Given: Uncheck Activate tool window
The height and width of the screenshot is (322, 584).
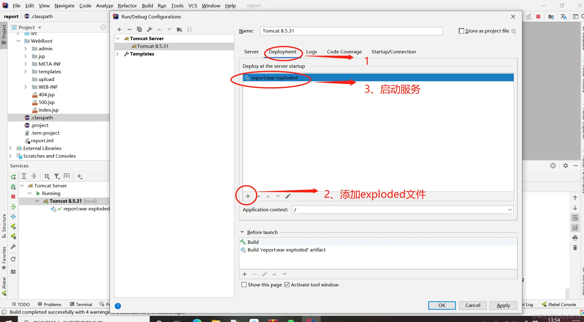Looking at the screenshot, I should pos(287,285).
